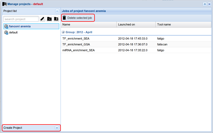Collapse window with double-chevron icon
The width and height of the screenshot is (213, 133).
click(205, 4)
